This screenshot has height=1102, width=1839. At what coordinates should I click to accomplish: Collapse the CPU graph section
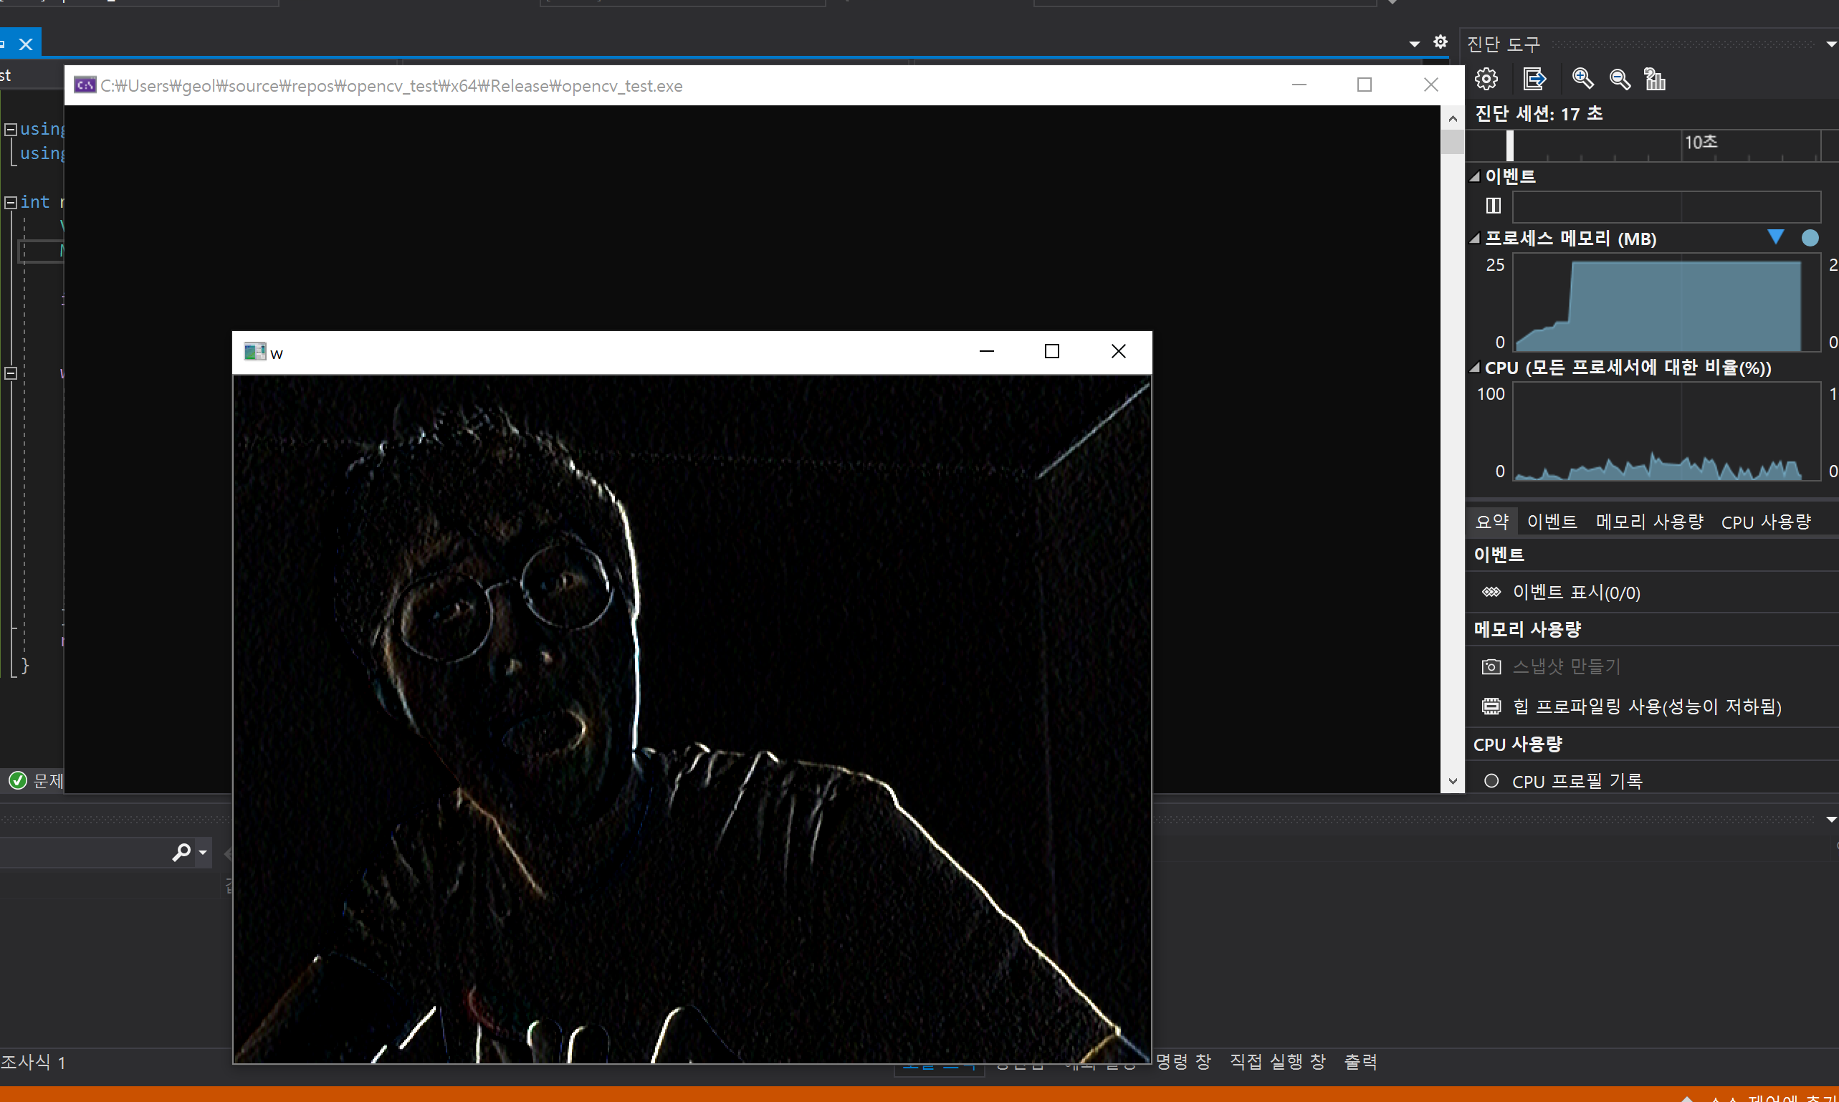coord(1475,368)
